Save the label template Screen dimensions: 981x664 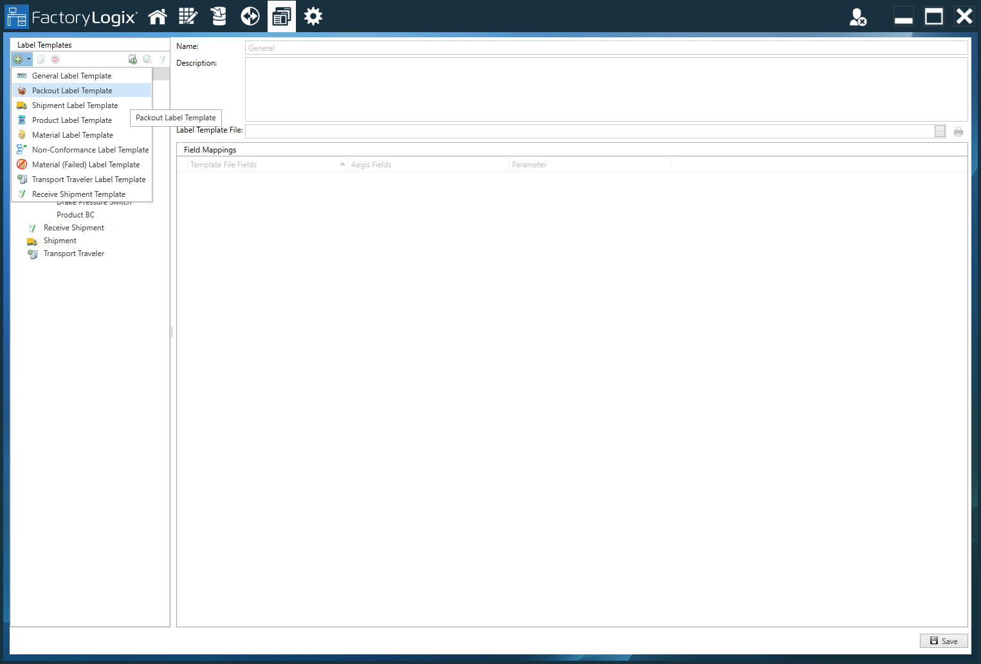(943, 641)
